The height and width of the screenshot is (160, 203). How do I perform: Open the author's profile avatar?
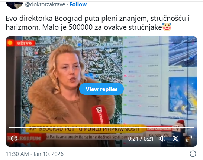tap(14, 5)
